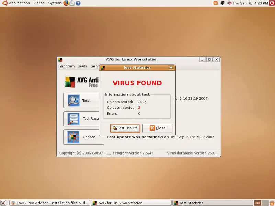Image resolution: width=275 pixels, height=206 pixels.
Task: Open the Places menu in top panel
Action: tap(39, 3)
